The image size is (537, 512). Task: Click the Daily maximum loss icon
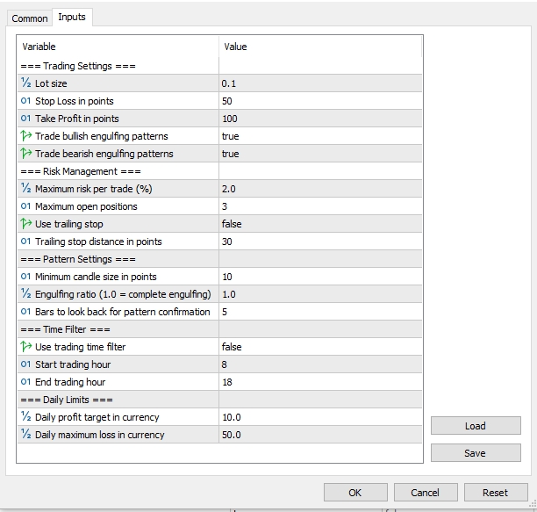pyautogui.click(x=26, y=434)
